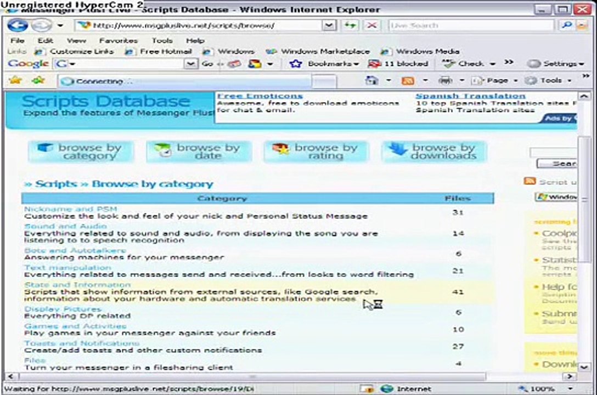This screenshot has width=597, height=395.
Task: Open the Bots and Autotalkers category
Action: click(x=75, y=250)
